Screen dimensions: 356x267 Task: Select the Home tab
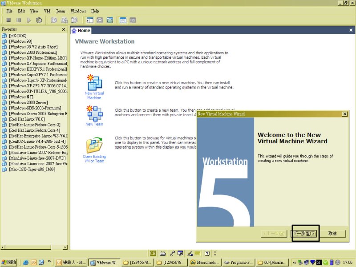(x=81, y=30)
